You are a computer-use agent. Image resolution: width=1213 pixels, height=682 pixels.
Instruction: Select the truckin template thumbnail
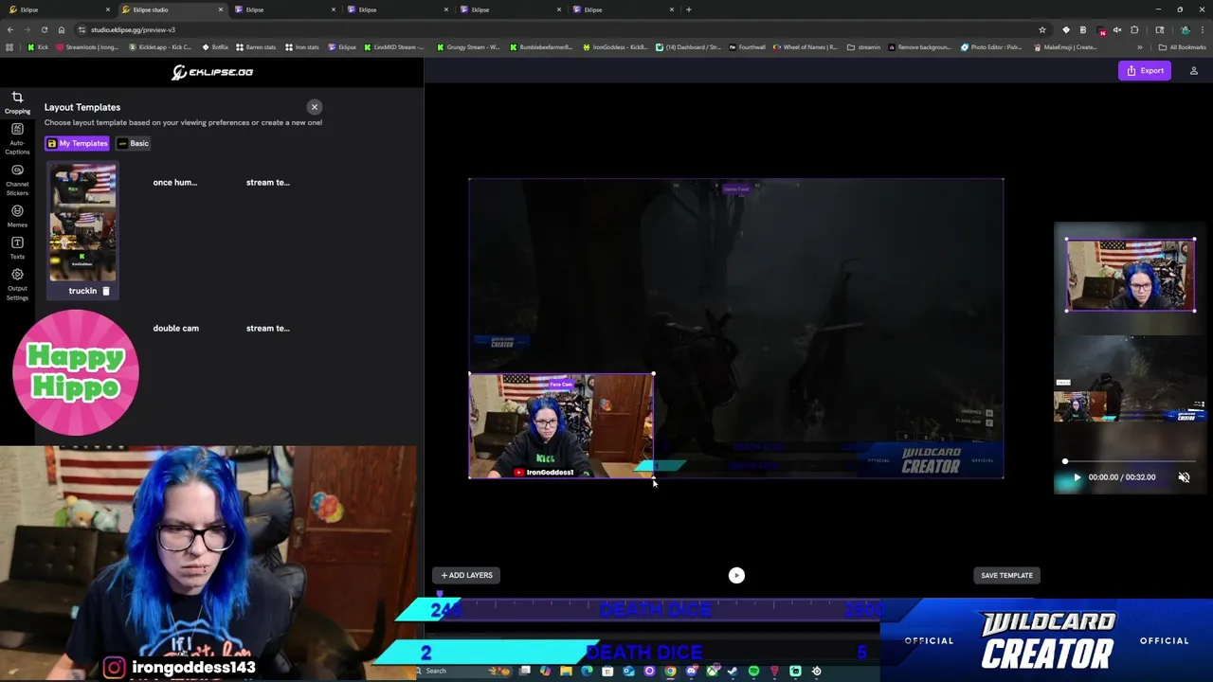pos(83,223)
